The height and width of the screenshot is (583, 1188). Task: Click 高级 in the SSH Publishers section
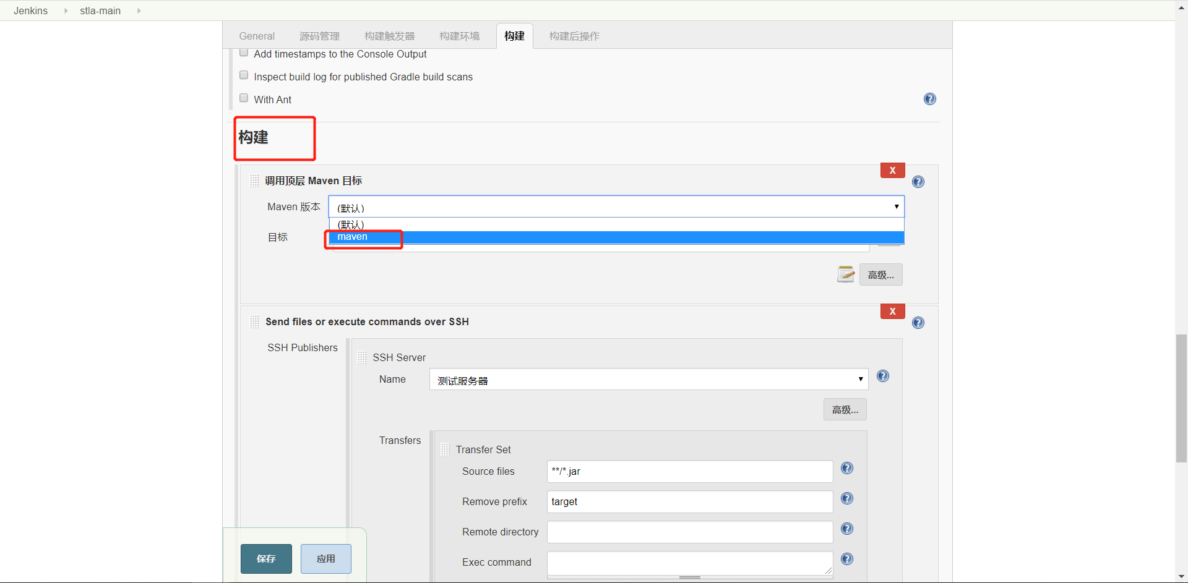844,409
